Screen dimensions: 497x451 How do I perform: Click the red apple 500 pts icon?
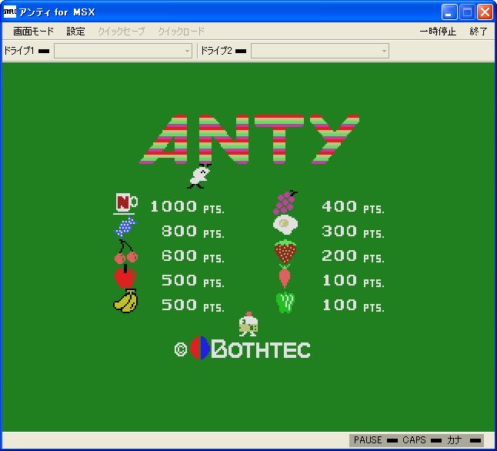pos(125,276)
